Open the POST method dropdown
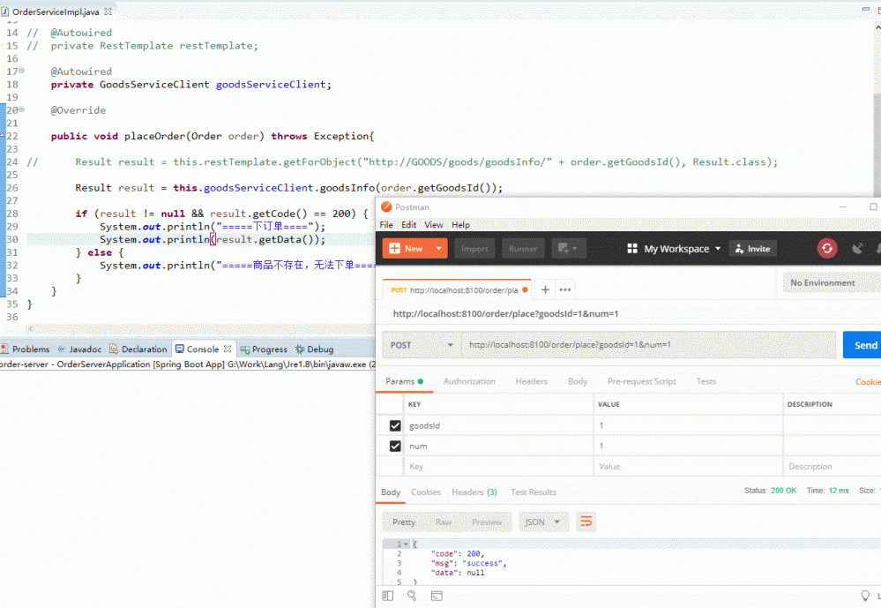881x608 pixels. pyautogui.click(x=422, y=345)
